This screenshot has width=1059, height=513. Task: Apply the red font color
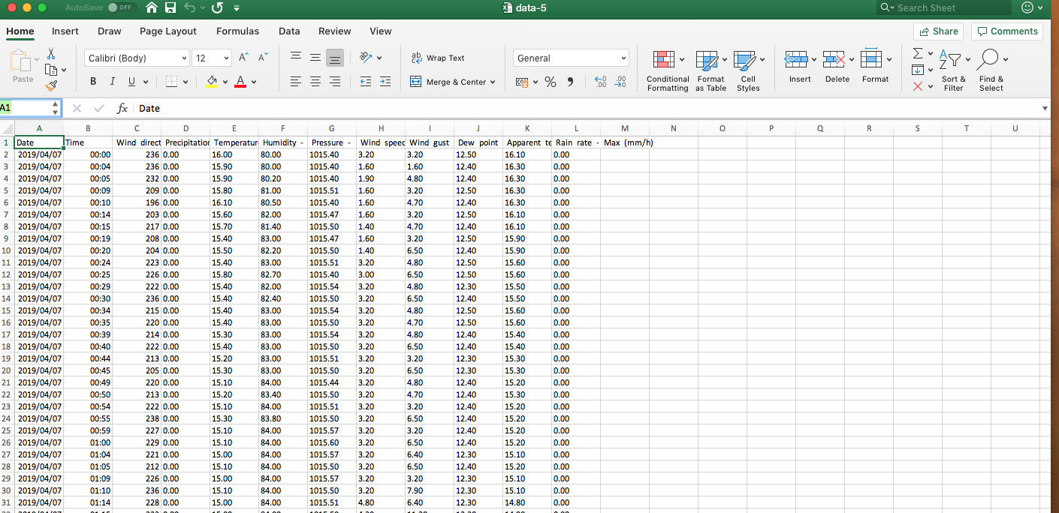(x=240, y=82)
